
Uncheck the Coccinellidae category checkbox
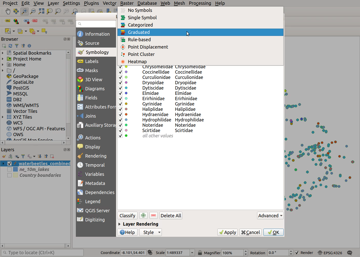[x=120, y=72]
